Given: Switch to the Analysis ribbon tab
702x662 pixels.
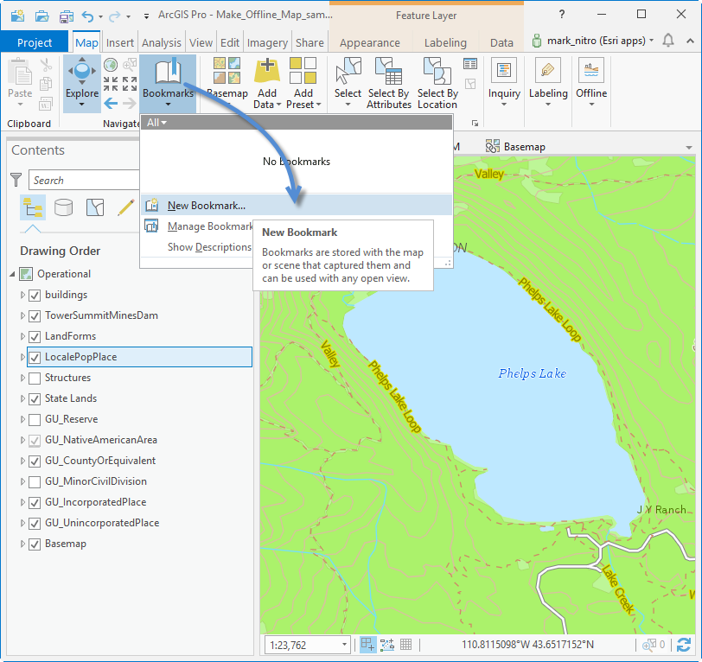Looking at the screenshot, I should (x=162, y=42).
